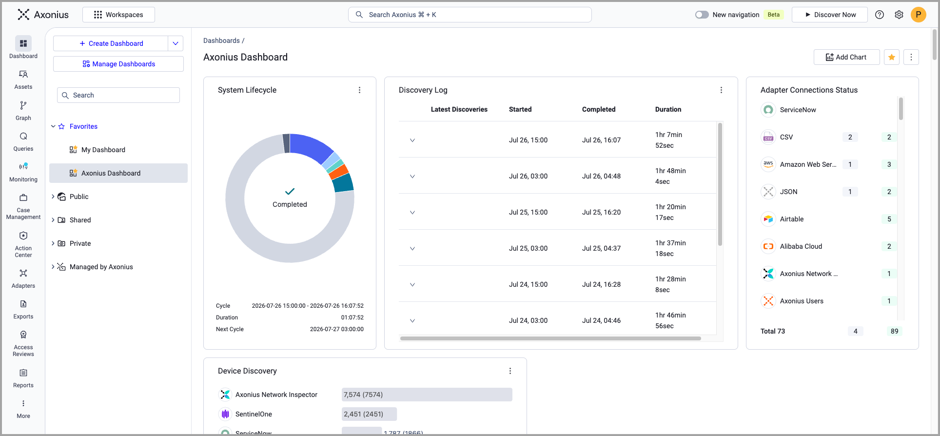The width and height of the screenshot is (940, 436).
Task: Expand the Public dashboards folder
Action: pos(53,197)
